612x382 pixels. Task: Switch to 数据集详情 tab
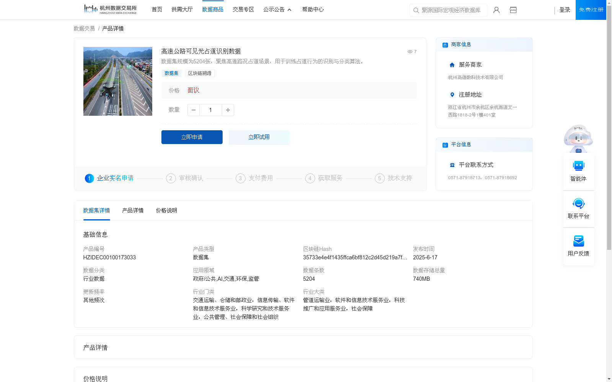pyautogui.click(x=96, y=210)
